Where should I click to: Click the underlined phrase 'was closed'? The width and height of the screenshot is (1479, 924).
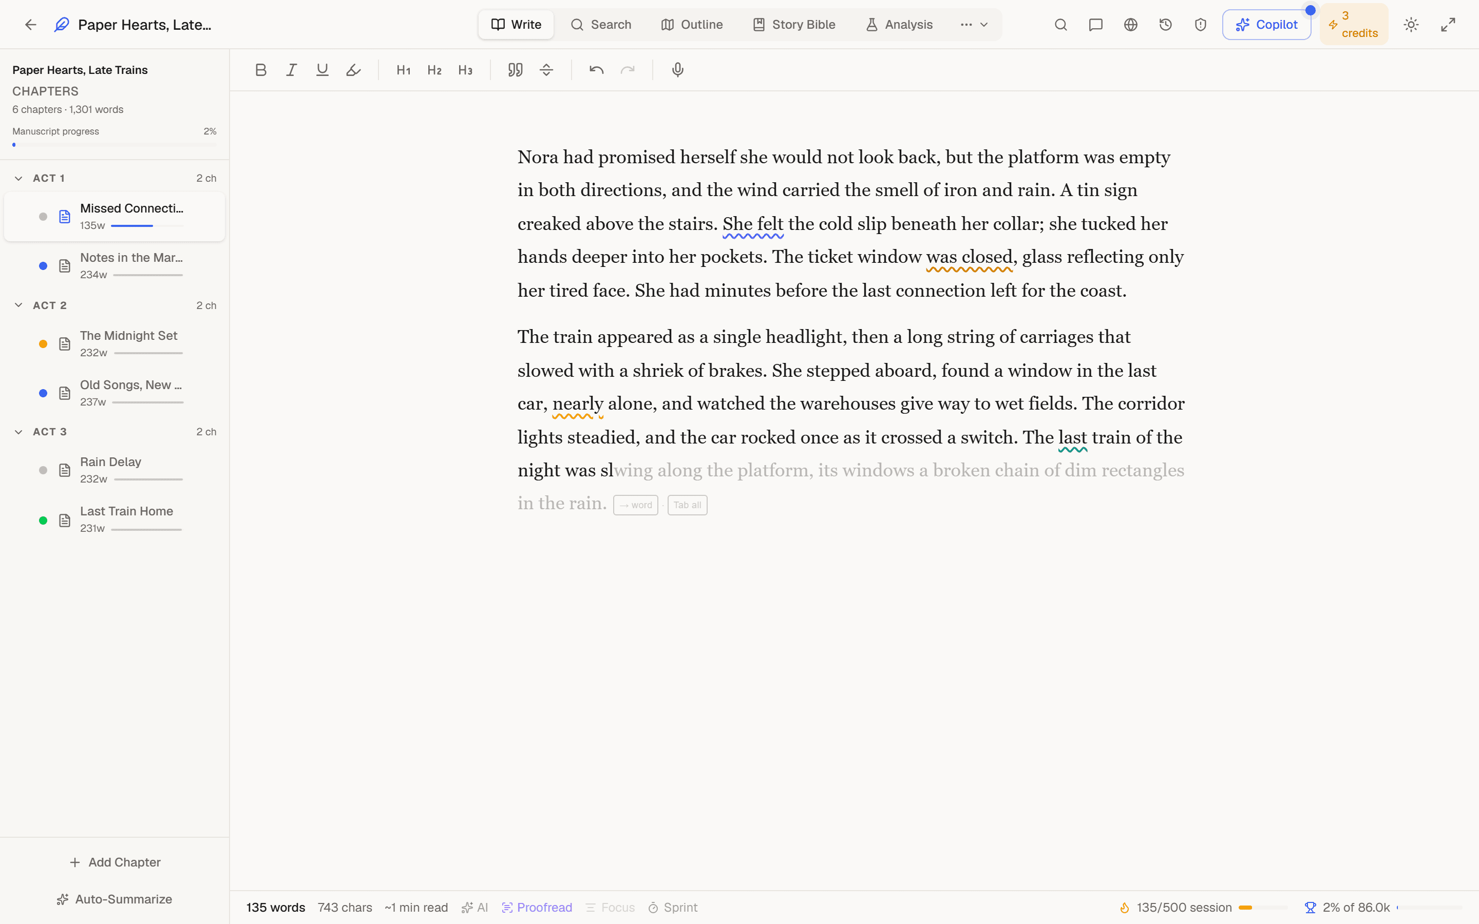(969, 257)
